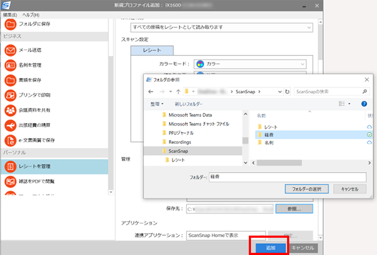Open the 連携アプリケーション dropdown

[262, 235]
